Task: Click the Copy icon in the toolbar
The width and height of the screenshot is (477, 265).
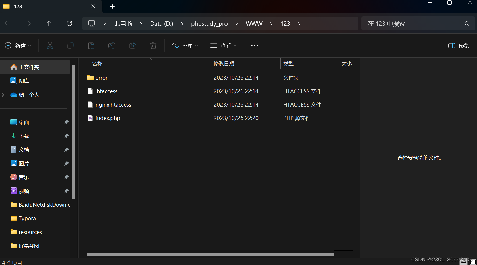Action: tap(70, 46)
